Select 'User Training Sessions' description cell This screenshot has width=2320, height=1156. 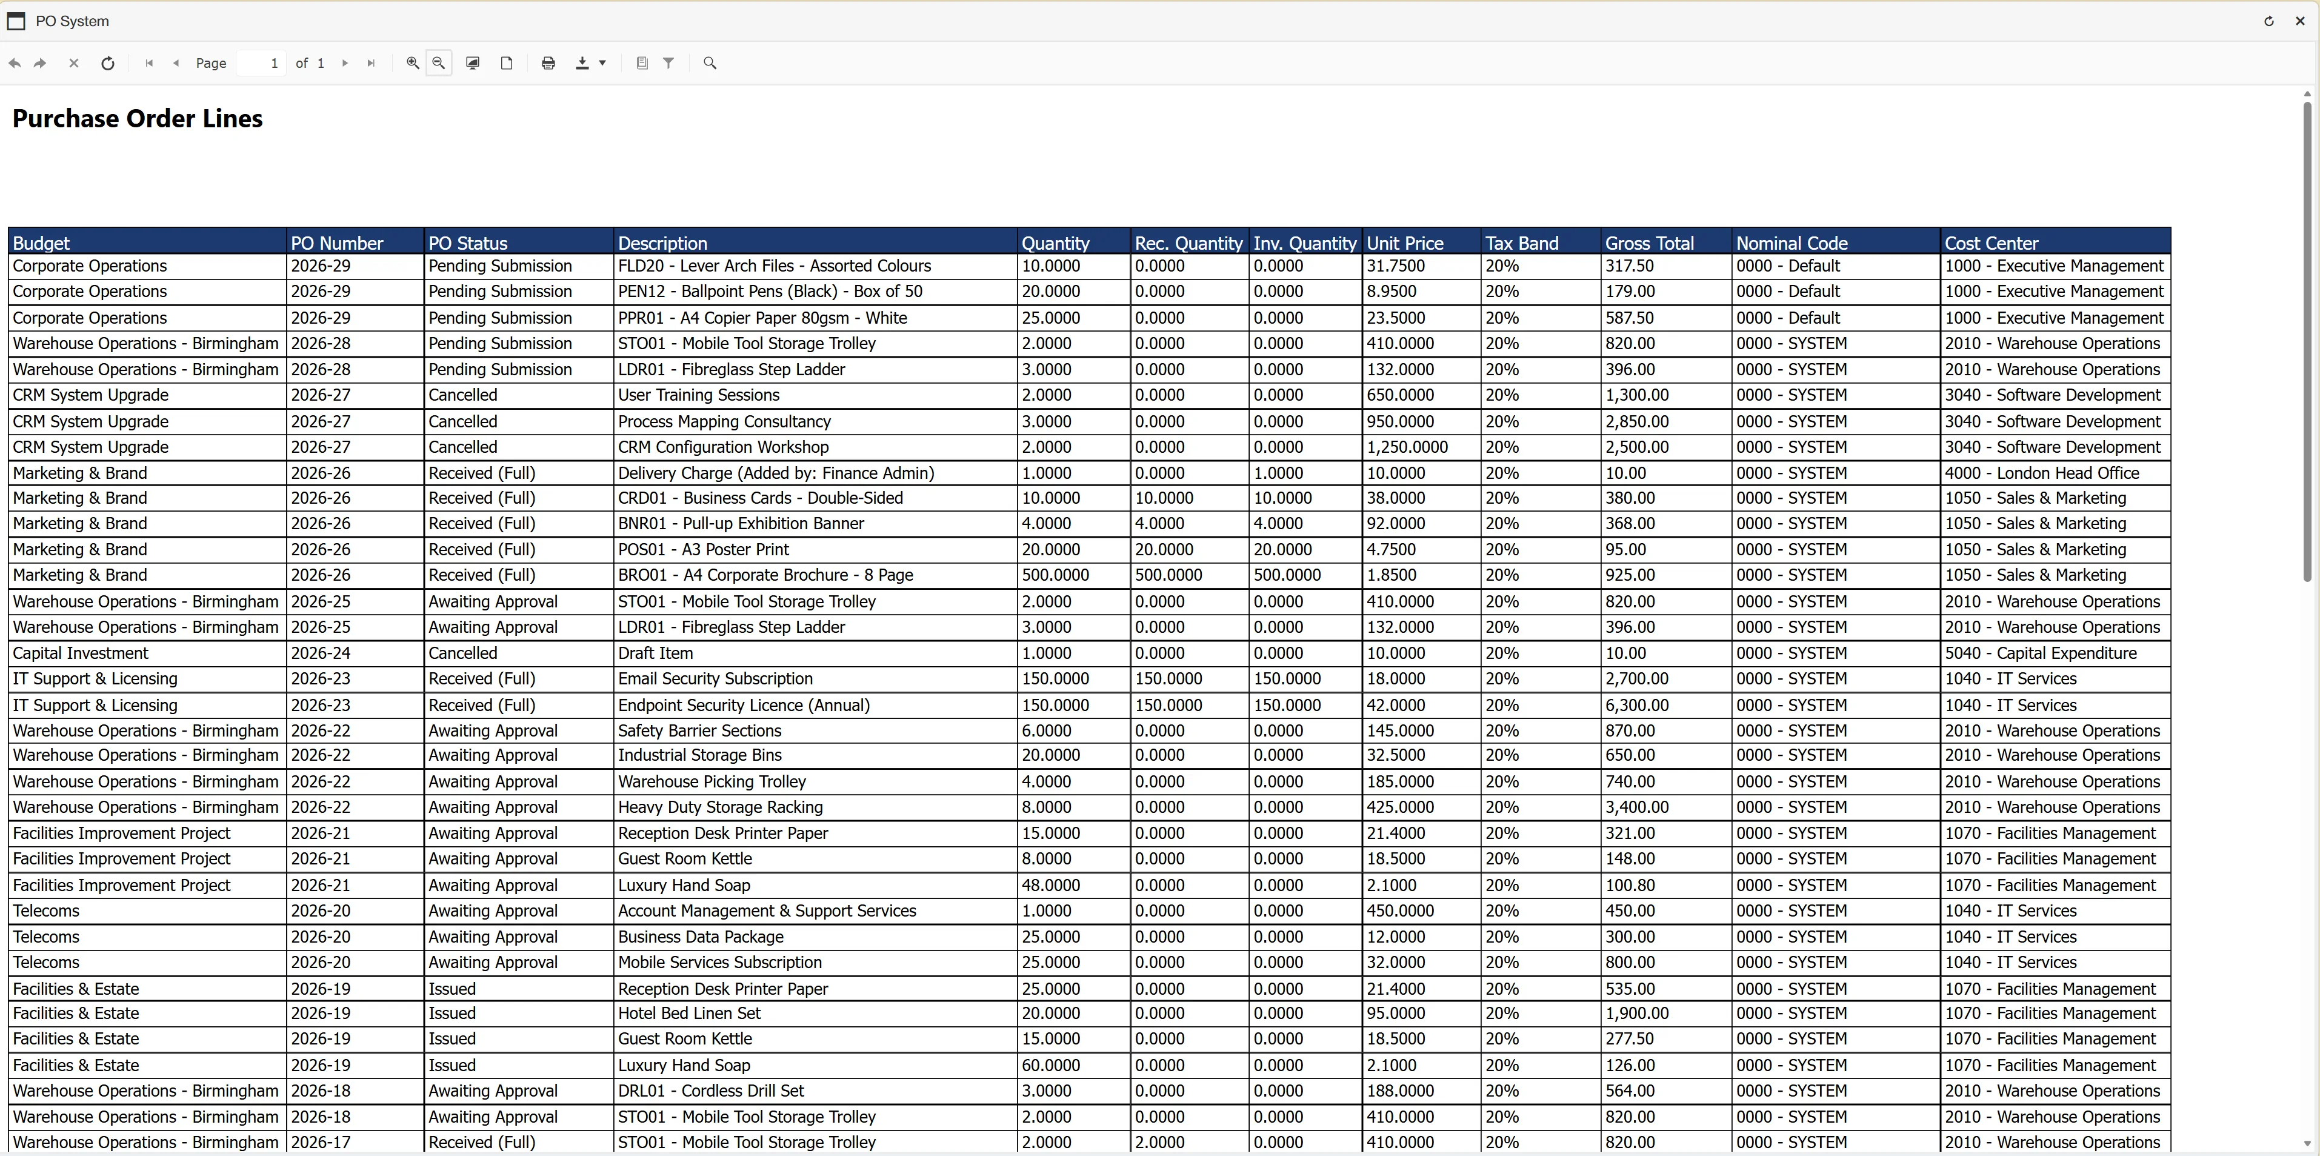pos(815,395)
